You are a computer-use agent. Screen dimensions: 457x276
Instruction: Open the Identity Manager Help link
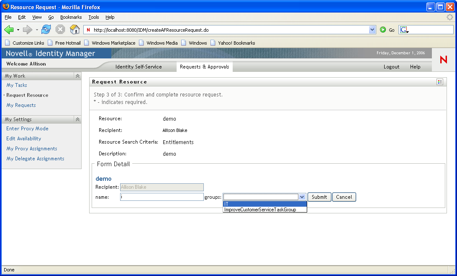(x=415, y=67)
